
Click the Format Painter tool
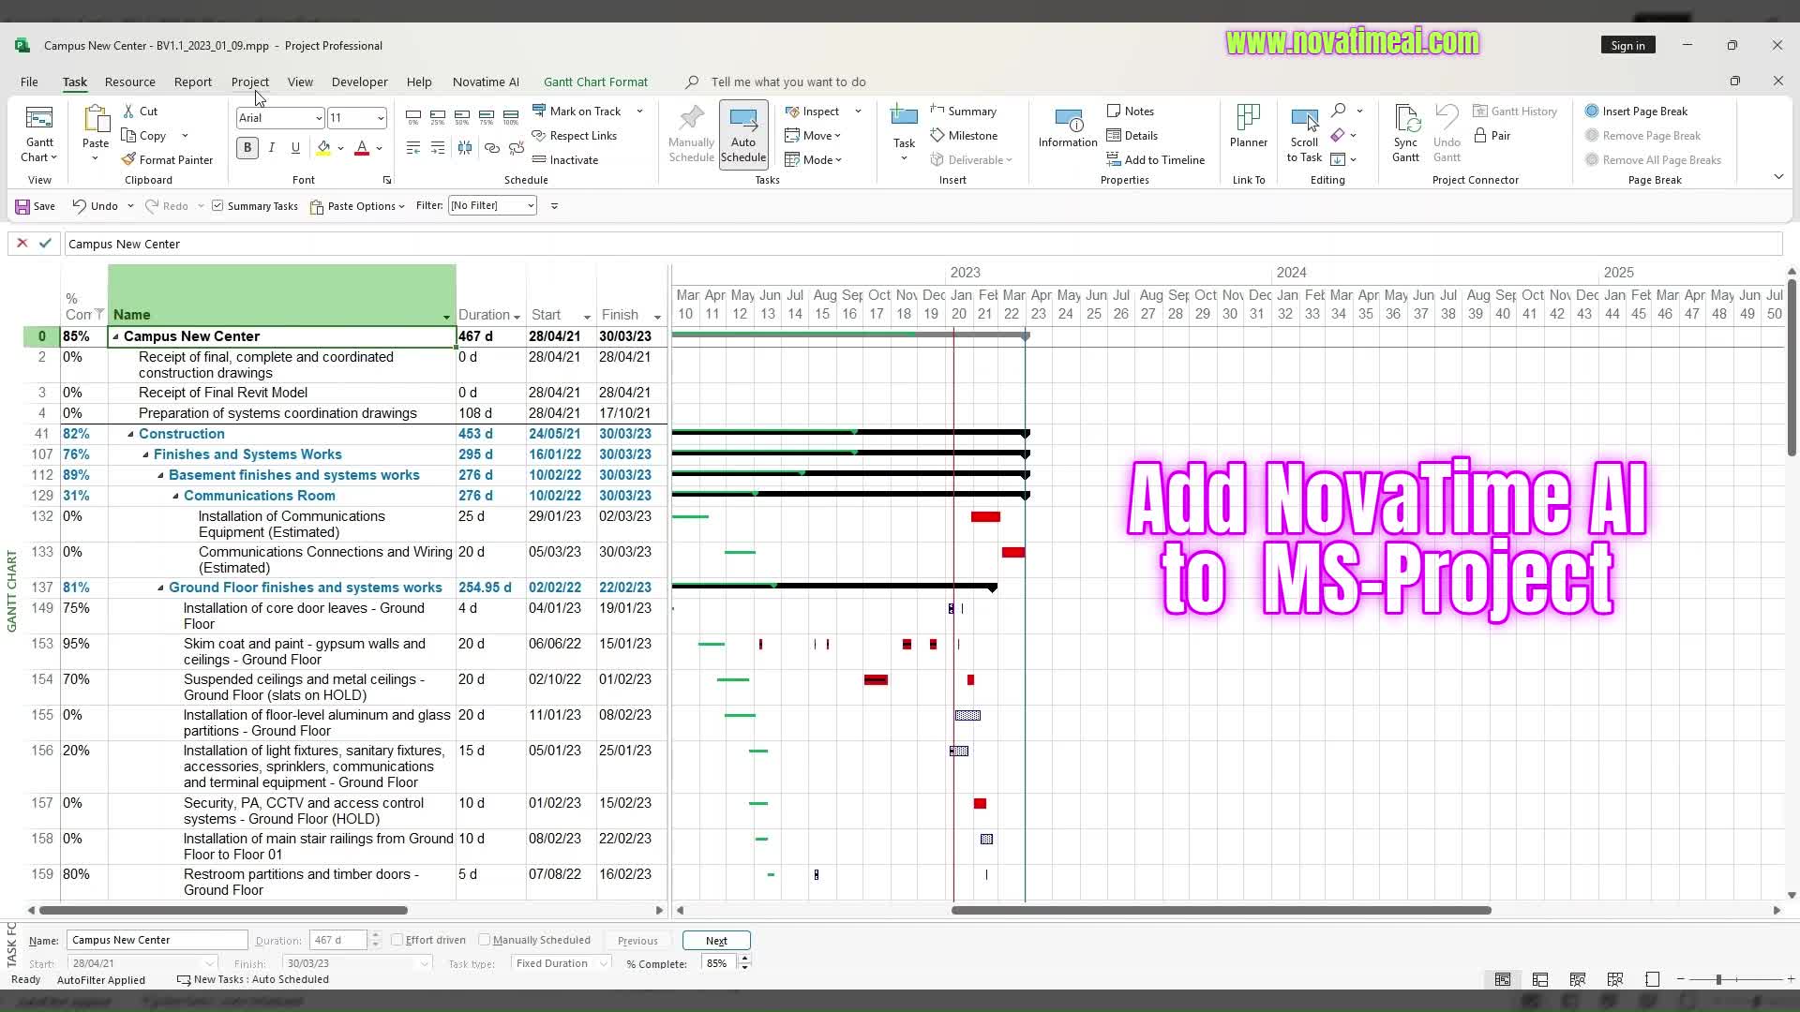click(167, 159)
